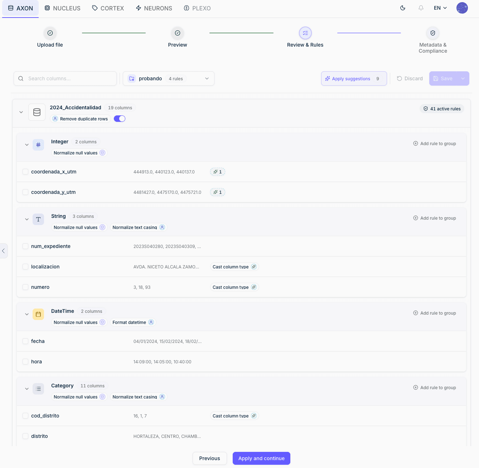
Task: Switch to the PLEXO tab
Action: pos(197,8)
